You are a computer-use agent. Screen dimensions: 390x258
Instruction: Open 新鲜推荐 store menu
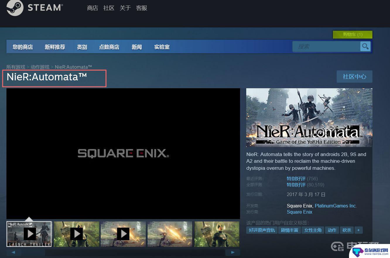(x=55, y=47)
